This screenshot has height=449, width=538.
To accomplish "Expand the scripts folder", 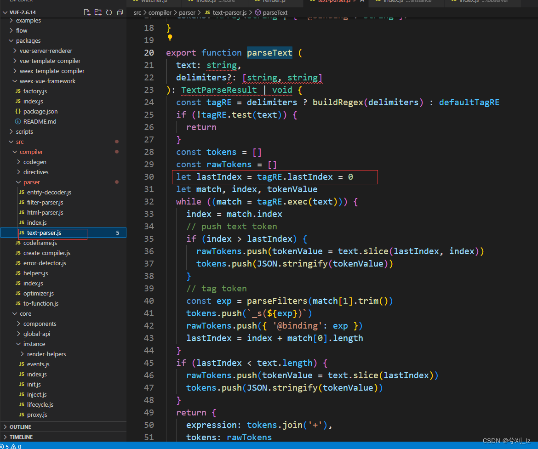I will [11, 132].
